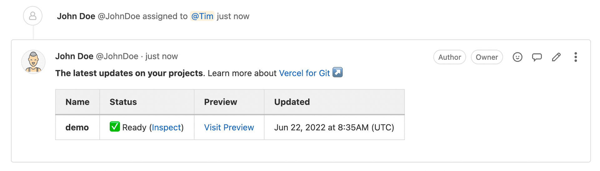Open the Visit Preview link
The width and height of the screenshot is (600, 171).
(x=229, y=128)
